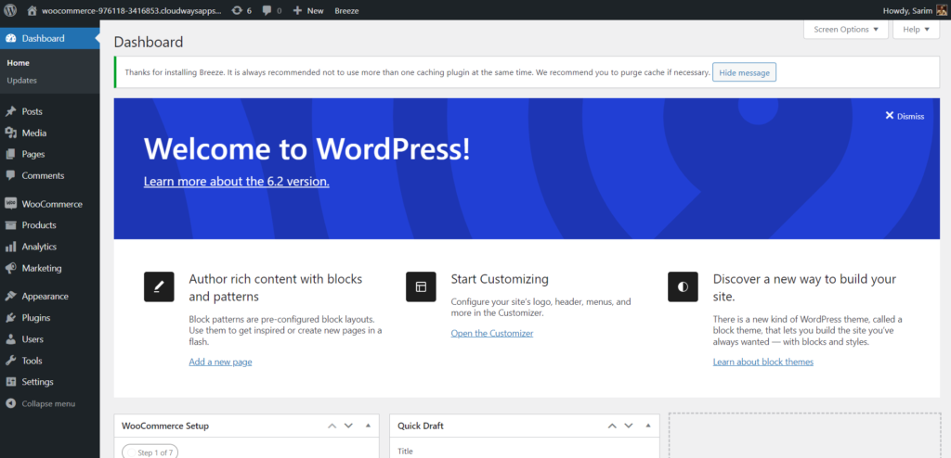This screenshot has width=951, height=458.
Task: Open Breeze in the admin bar
Action: tap(346, 10)
